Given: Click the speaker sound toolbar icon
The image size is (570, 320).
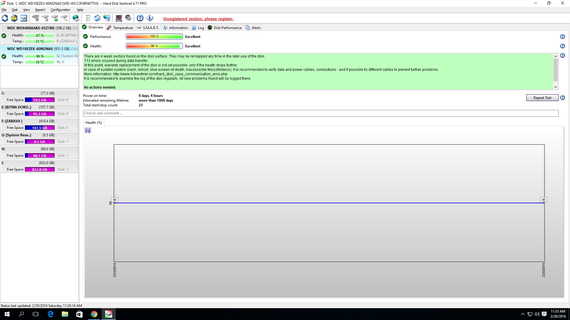Looking at the screenshot, I should click(128, 18).
